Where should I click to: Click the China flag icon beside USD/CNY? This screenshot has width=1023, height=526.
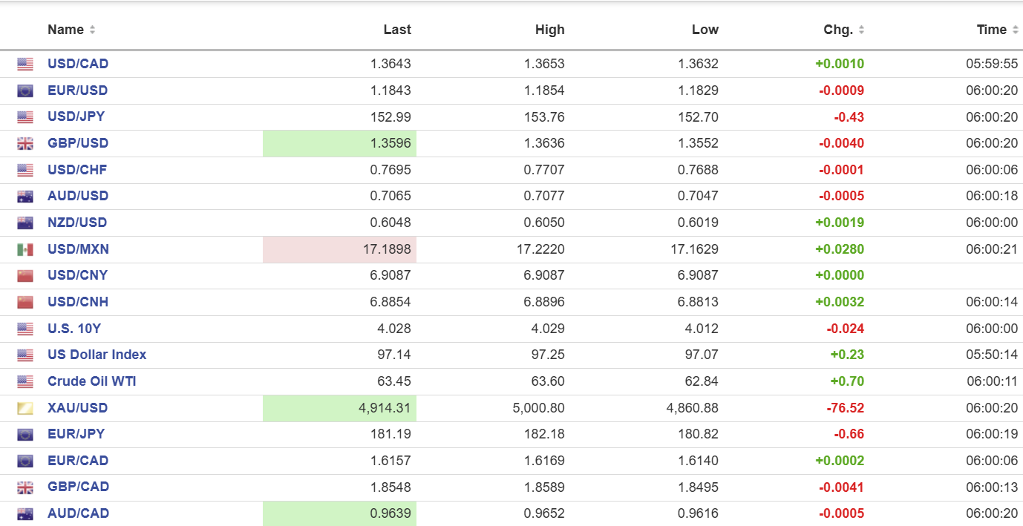25,276
